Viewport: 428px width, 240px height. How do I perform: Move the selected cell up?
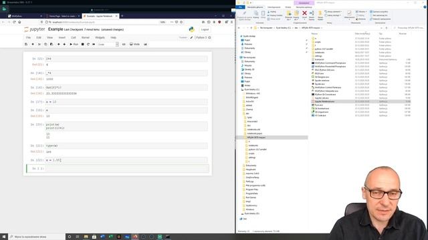click(x=58, y=44)
